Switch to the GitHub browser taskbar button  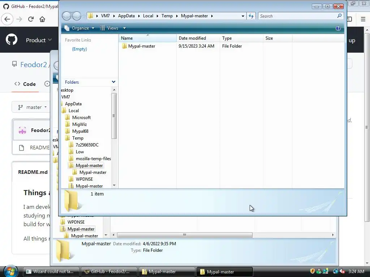point(109,272)
